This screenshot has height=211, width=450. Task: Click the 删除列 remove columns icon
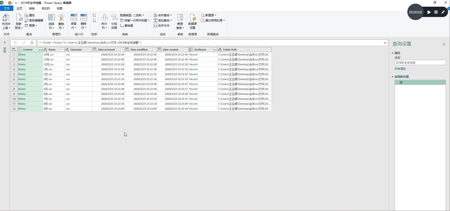click(x=62, y=18)
